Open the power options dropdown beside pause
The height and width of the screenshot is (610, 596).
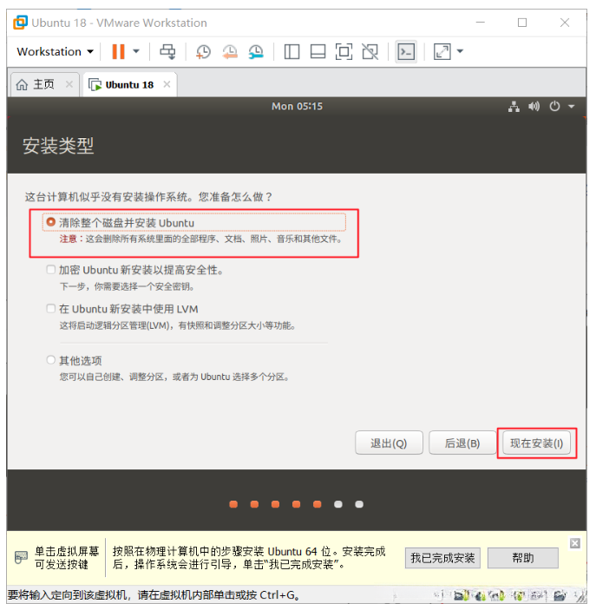136,51
